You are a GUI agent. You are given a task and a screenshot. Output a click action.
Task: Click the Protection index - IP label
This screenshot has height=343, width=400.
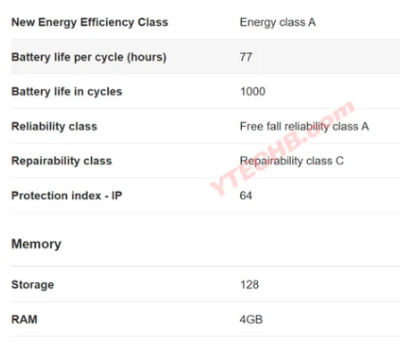[x=67, y=196]
